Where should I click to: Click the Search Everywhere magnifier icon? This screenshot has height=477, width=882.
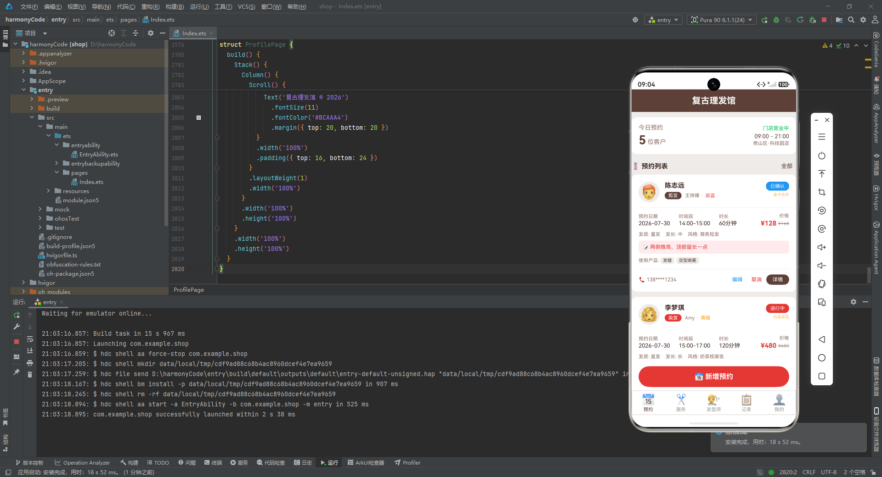851,20
